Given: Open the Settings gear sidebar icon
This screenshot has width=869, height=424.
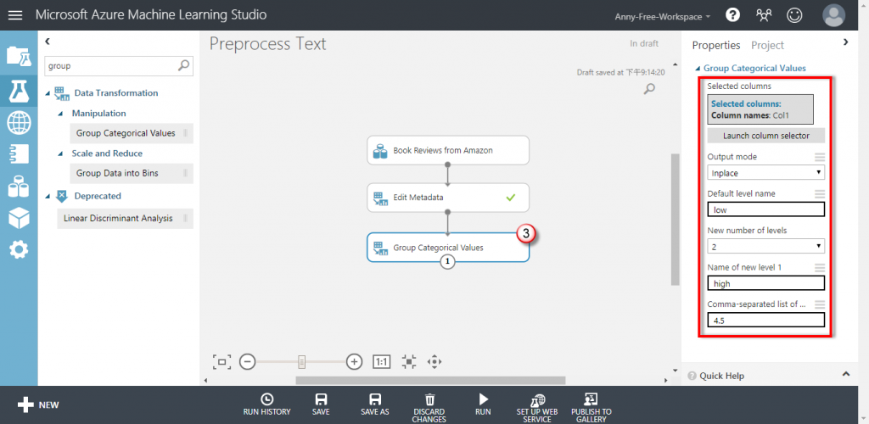Looking at the screenshot, I should point(19,251).
